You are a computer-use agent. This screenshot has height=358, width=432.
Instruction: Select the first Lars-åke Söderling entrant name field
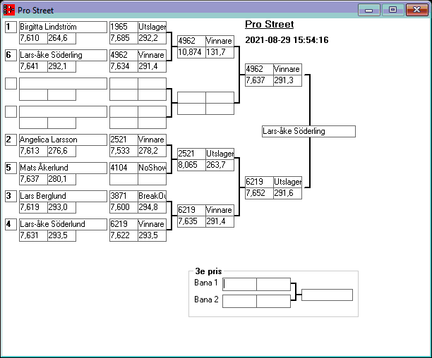[x=63, y=55]
